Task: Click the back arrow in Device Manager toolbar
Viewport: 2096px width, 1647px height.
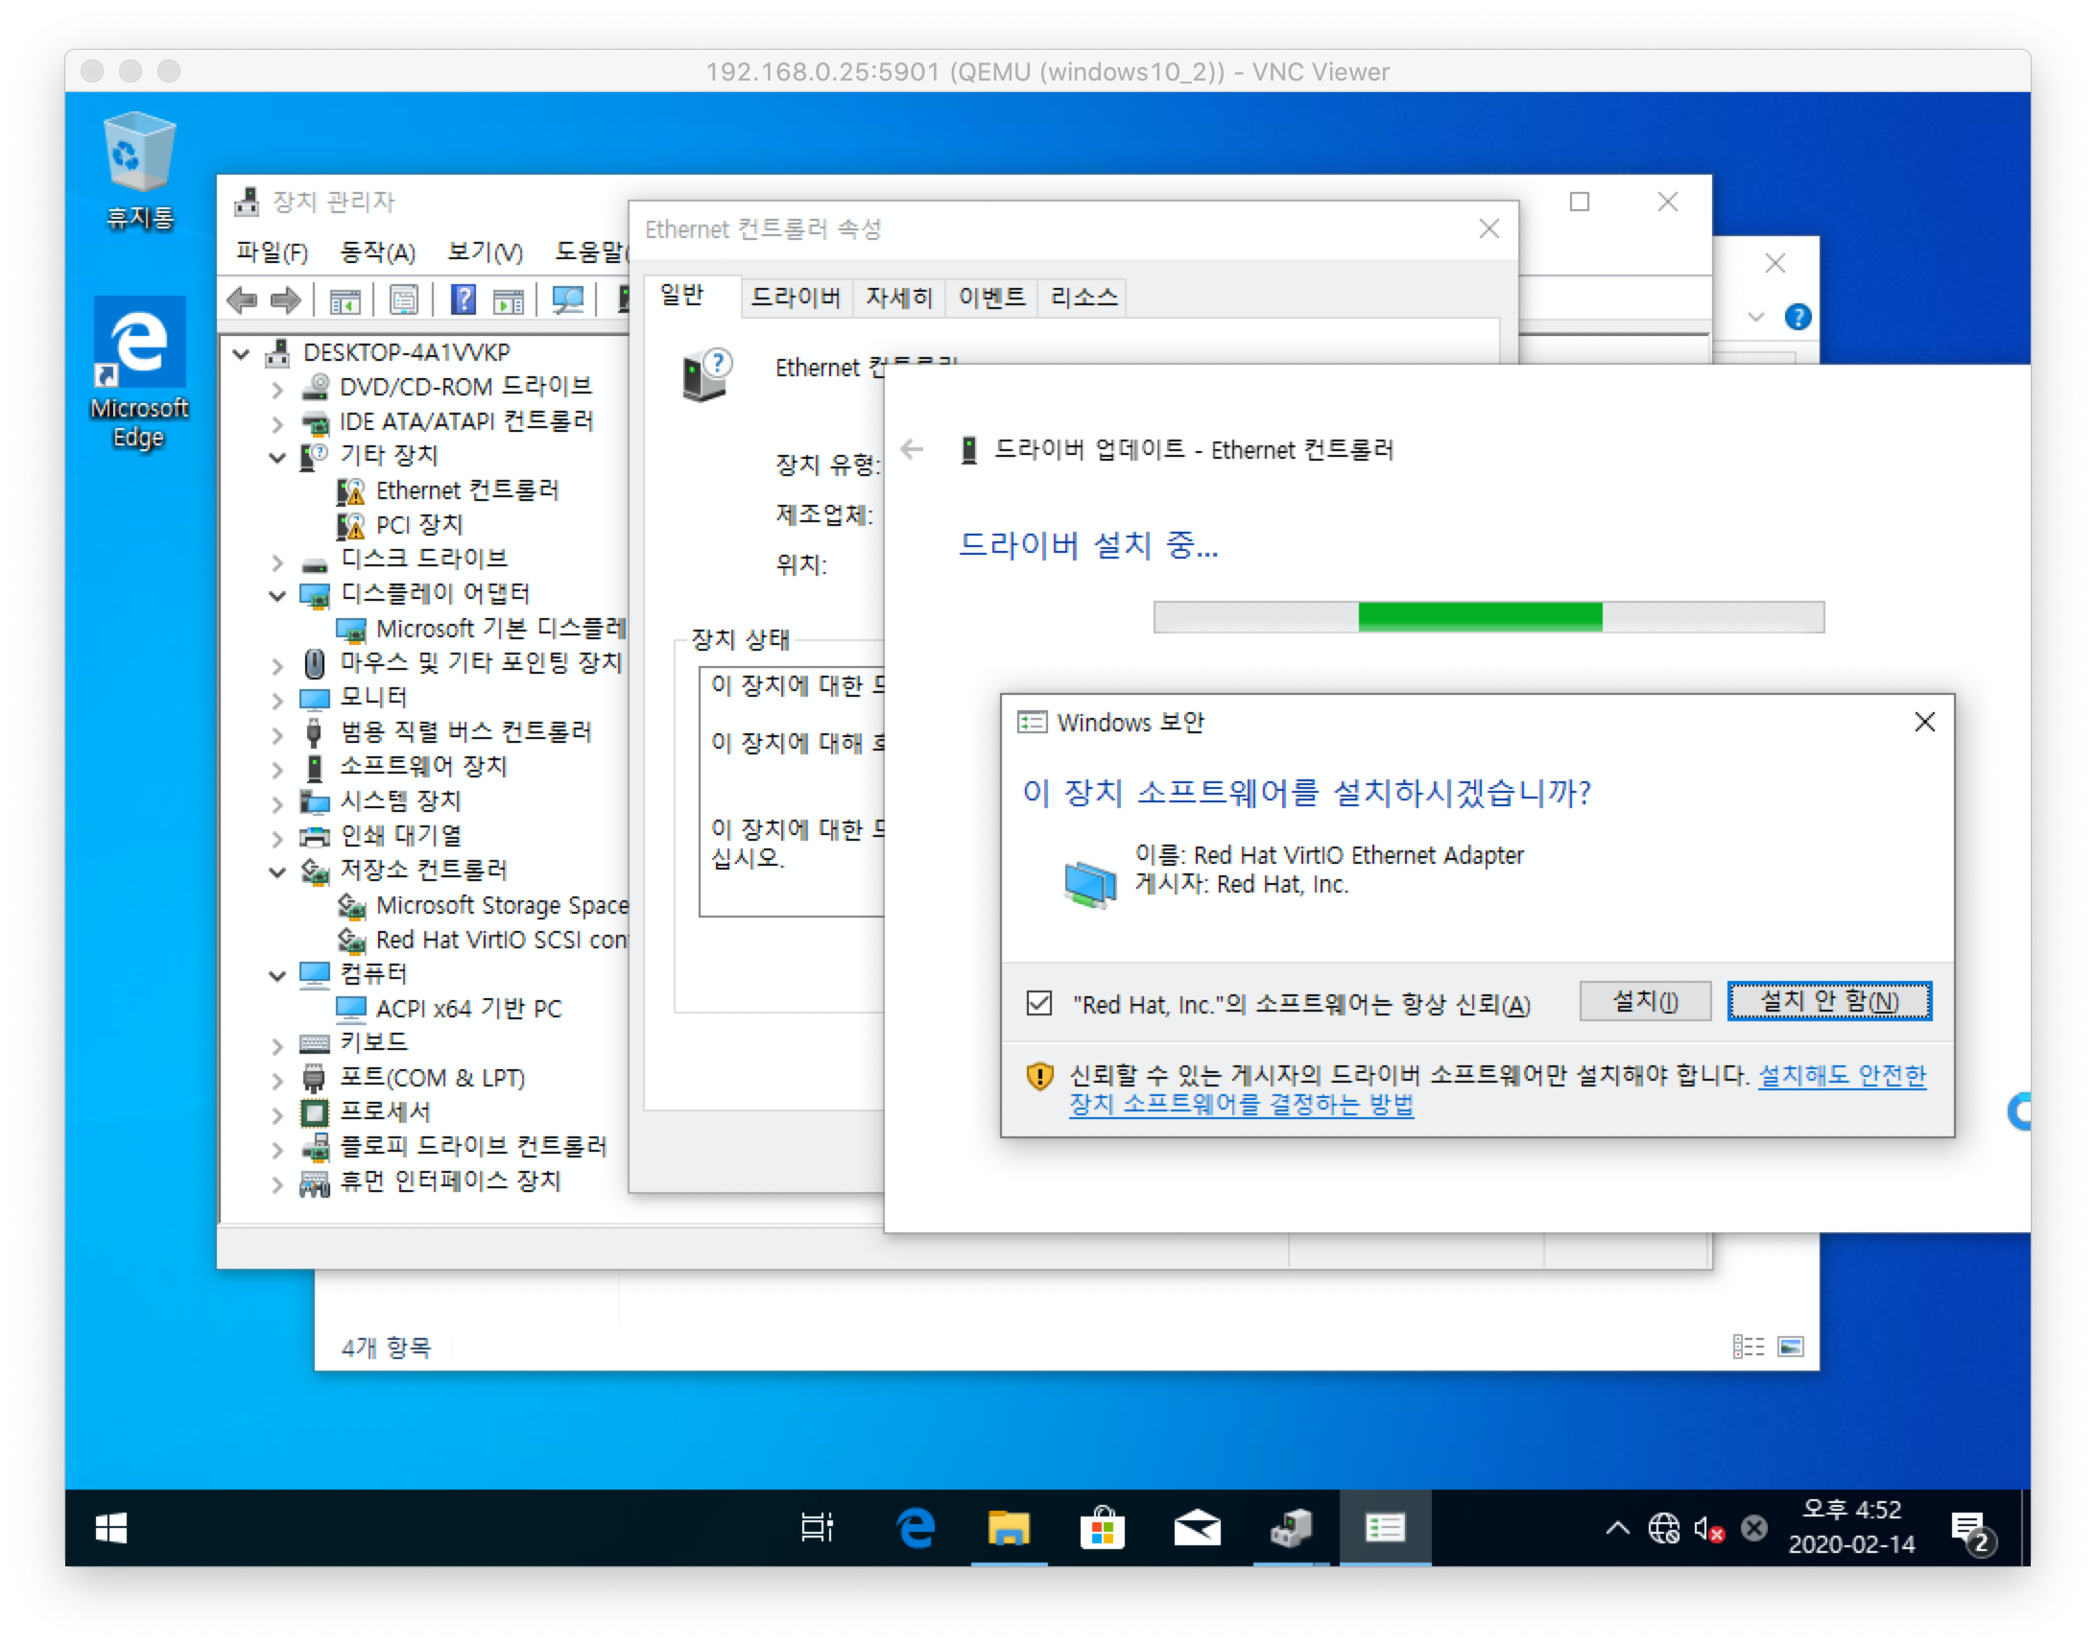Action: pyautogui.click(x=241, y=299)
